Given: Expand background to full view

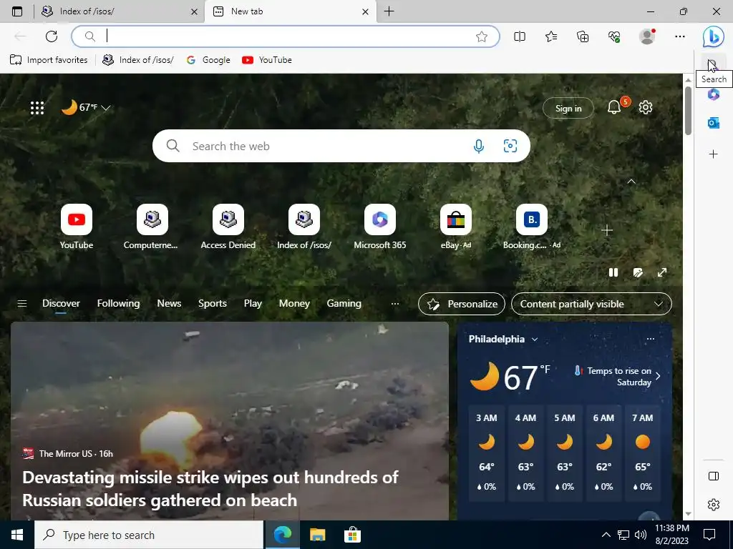Looking at the screenshot, I should point(662,272).
